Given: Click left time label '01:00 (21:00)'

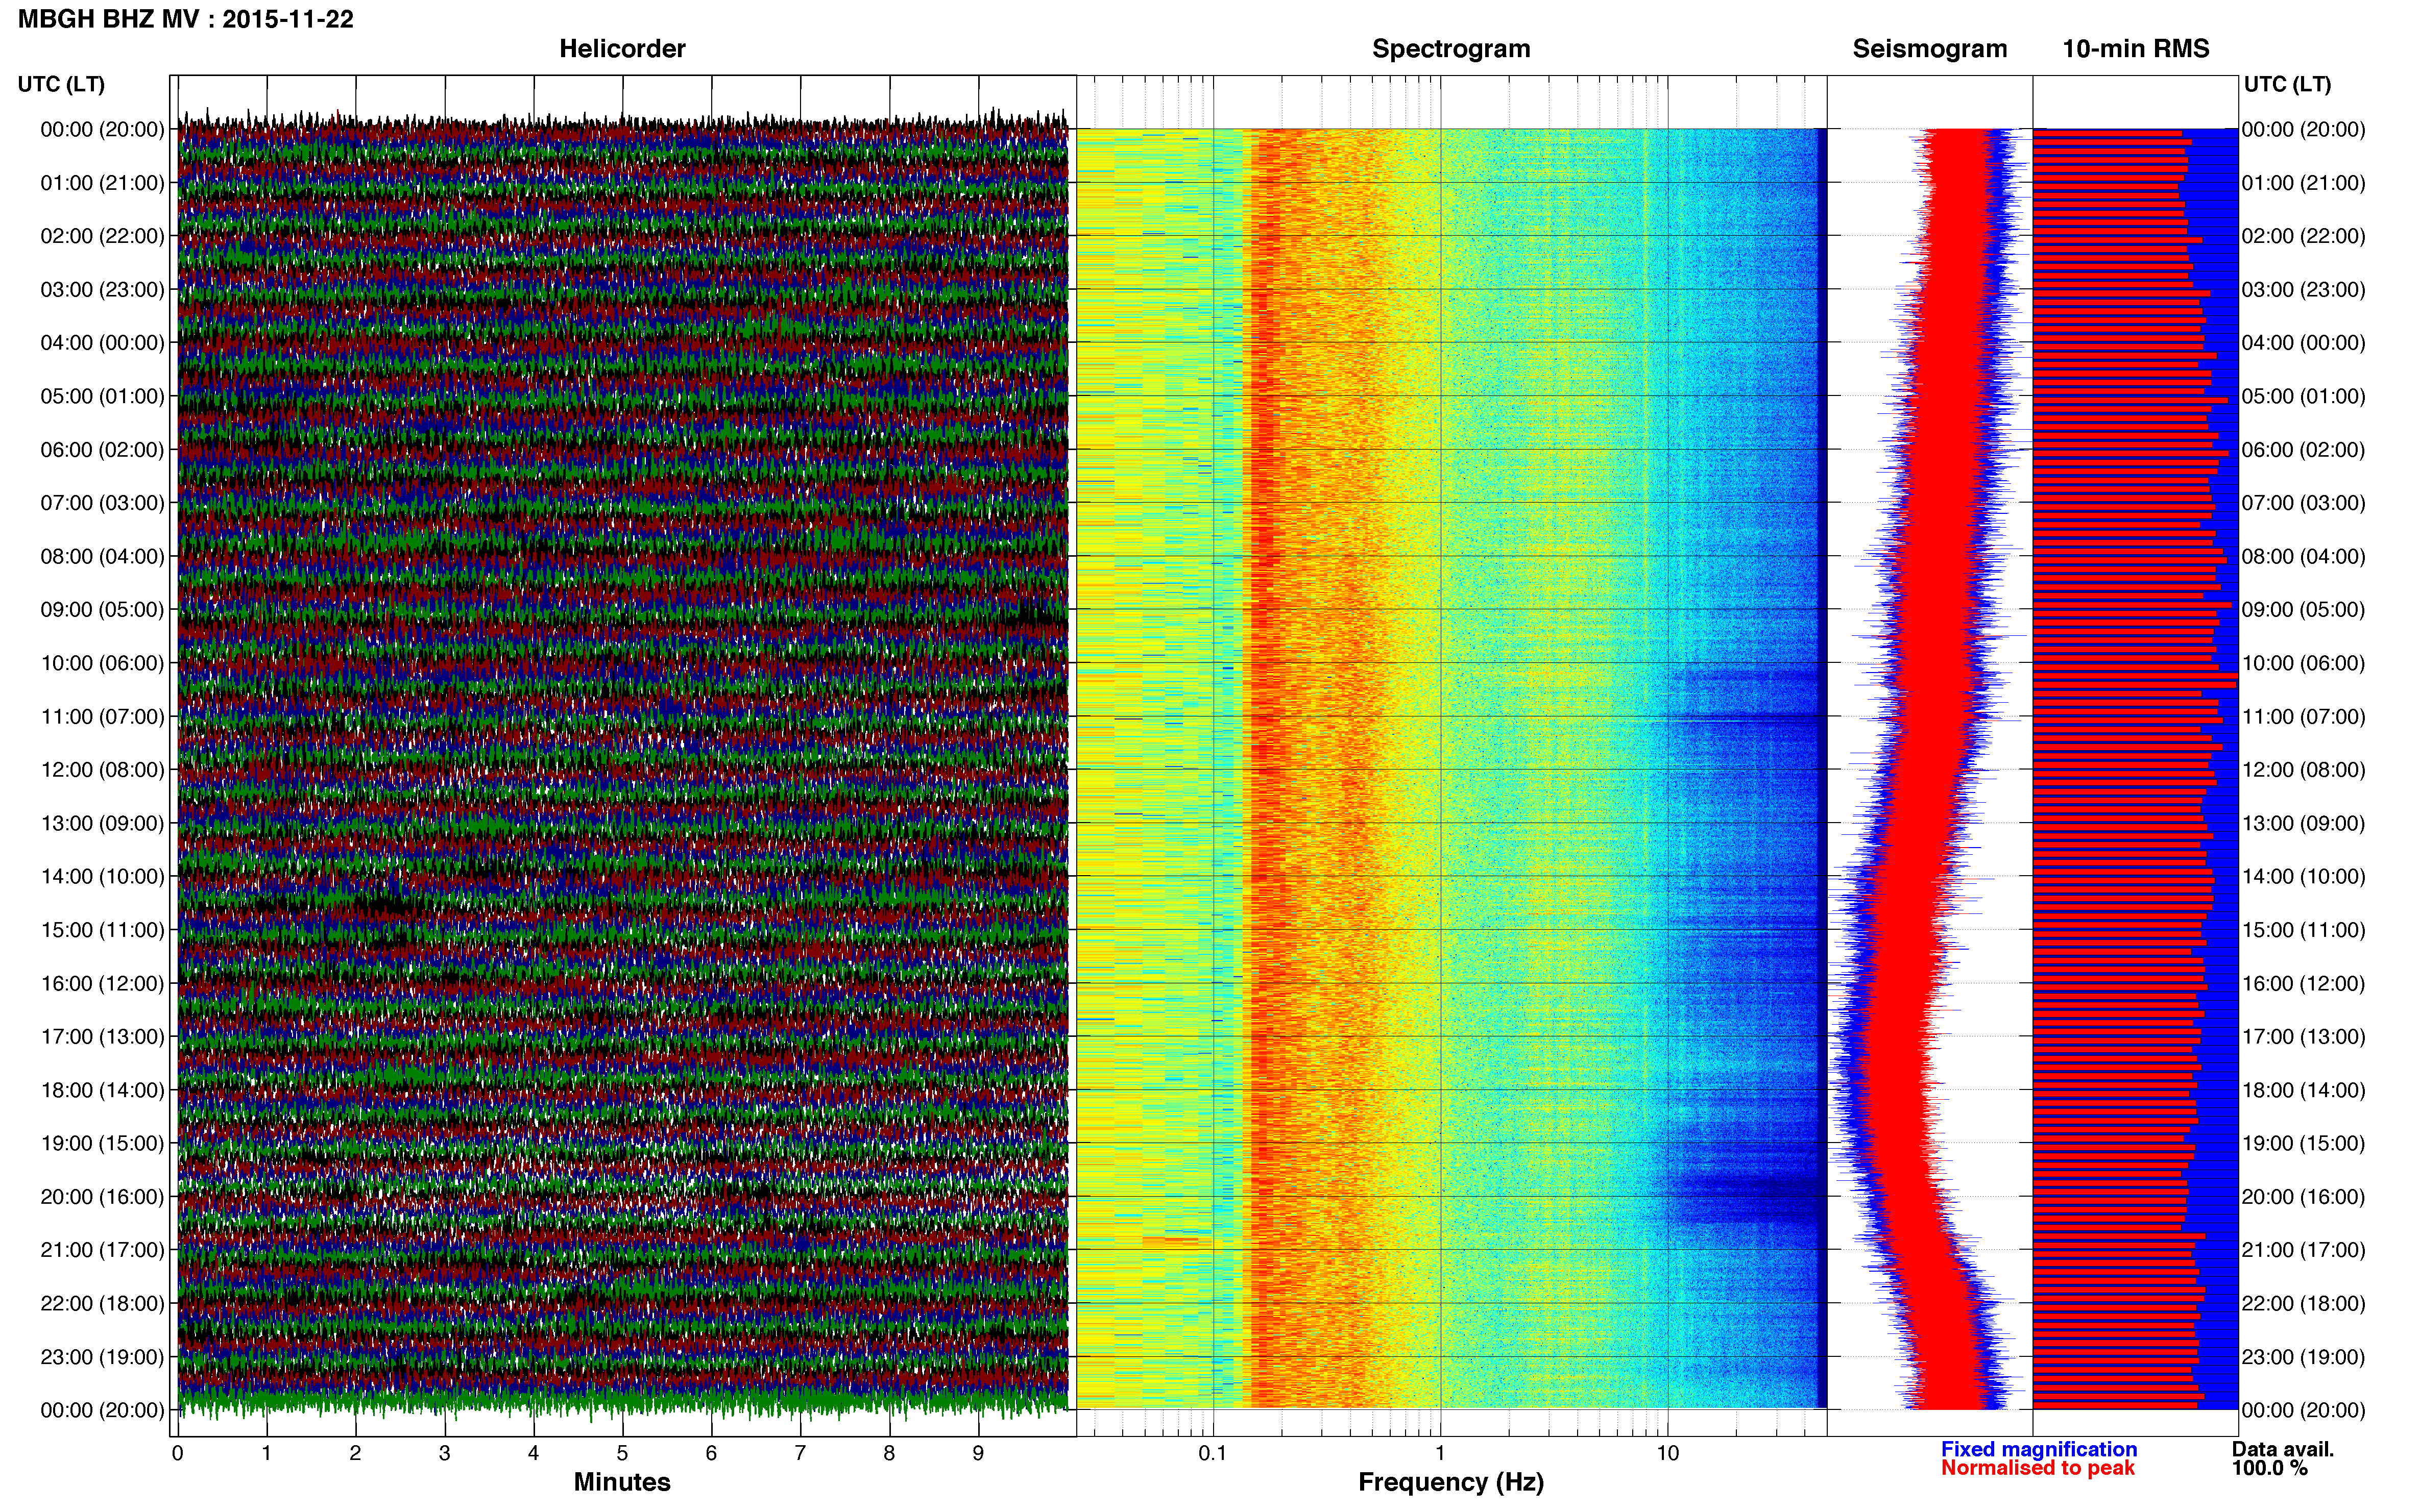Looking at the screenshot, I should (x=102, y=183).
